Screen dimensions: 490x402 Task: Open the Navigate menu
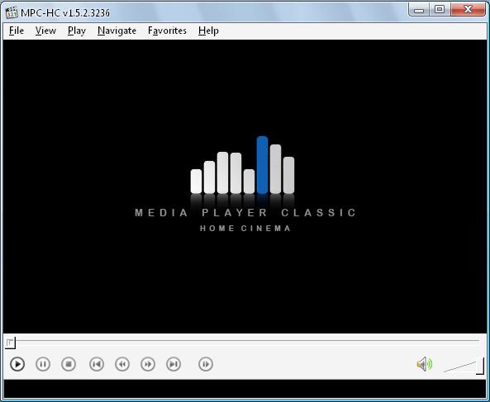(117, 31)
